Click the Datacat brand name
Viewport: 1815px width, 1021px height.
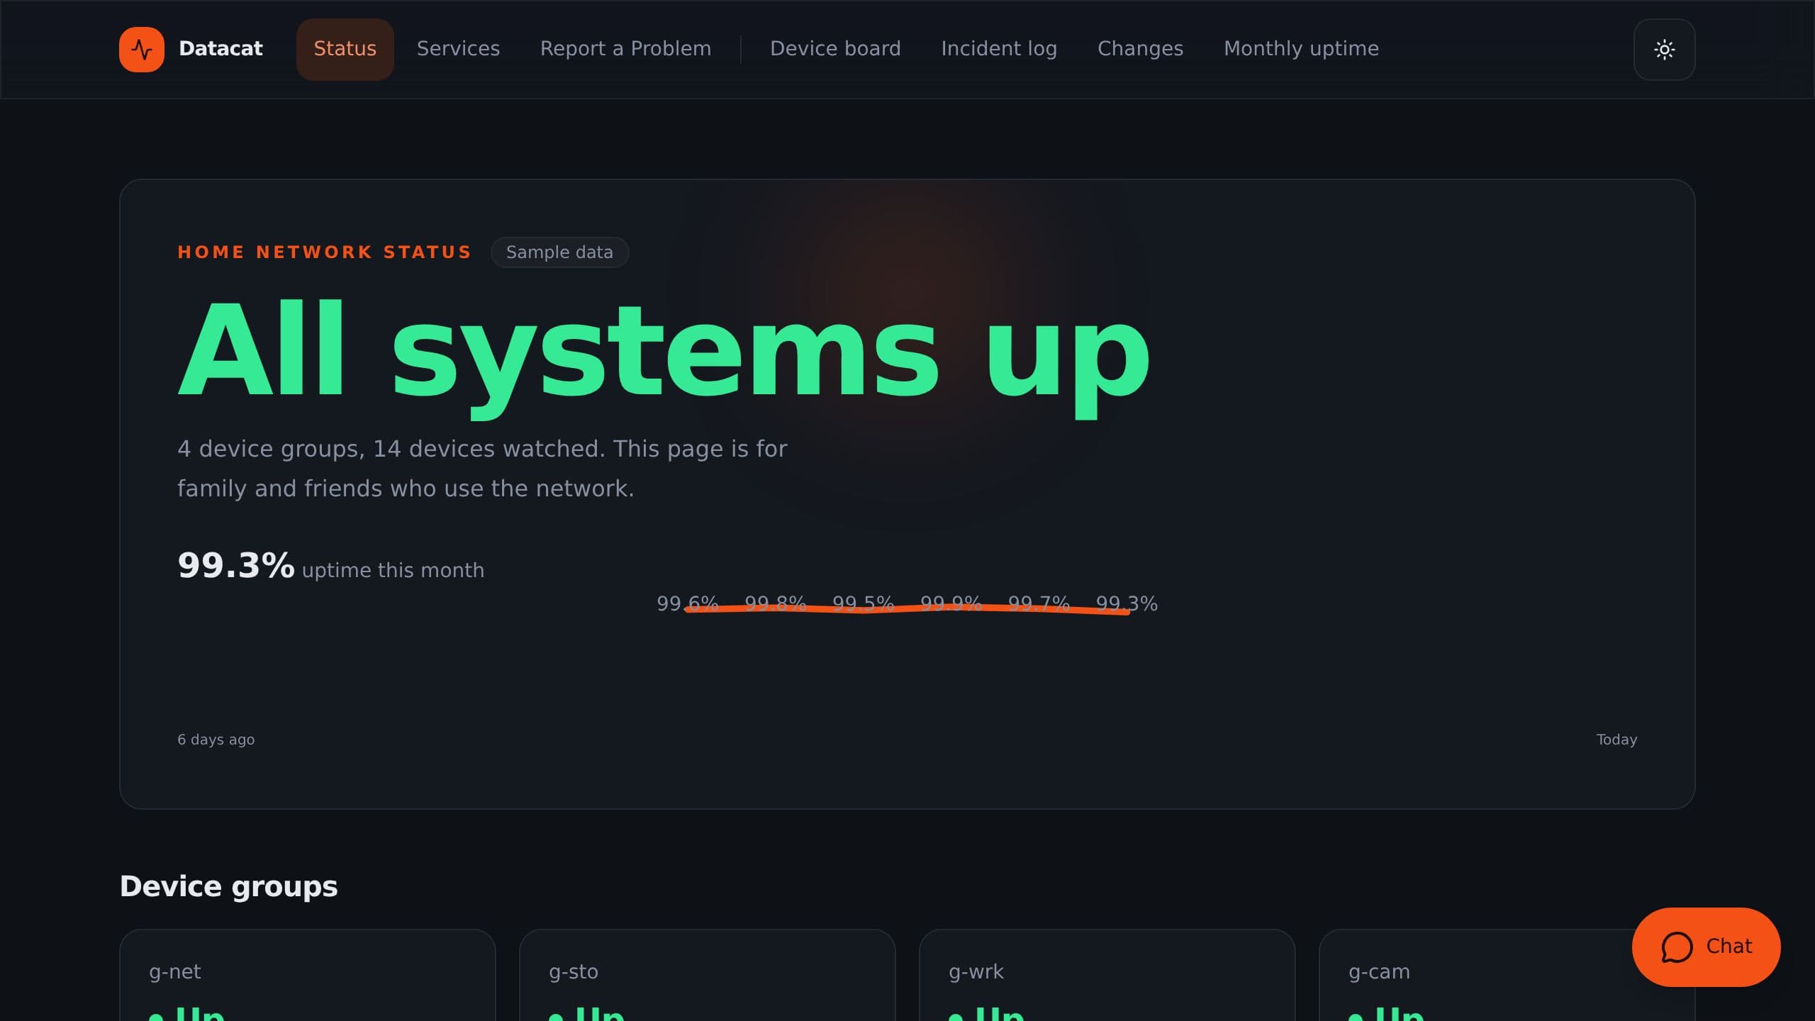220,48
